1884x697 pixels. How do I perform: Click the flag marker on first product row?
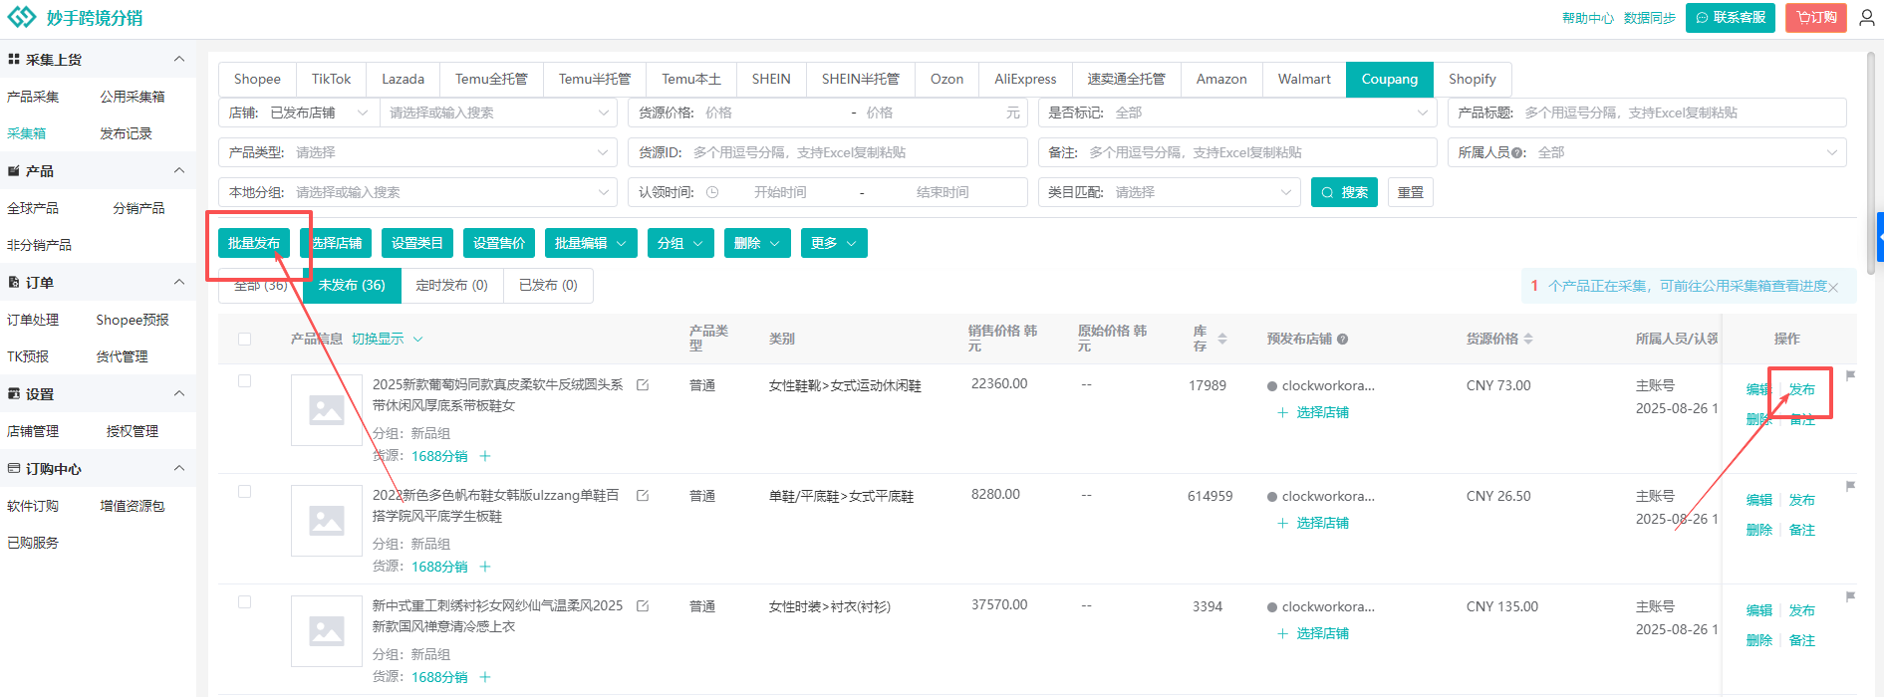[x=1850, y=376]
